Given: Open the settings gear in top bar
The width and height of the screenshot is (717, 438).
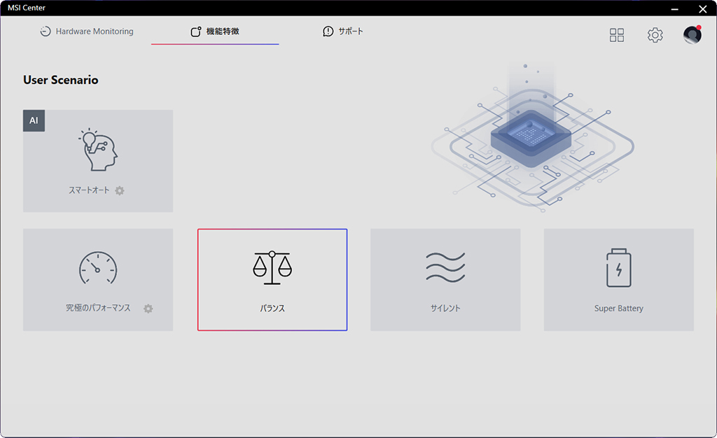Looking at the screenshot, I should pos(655,35).
